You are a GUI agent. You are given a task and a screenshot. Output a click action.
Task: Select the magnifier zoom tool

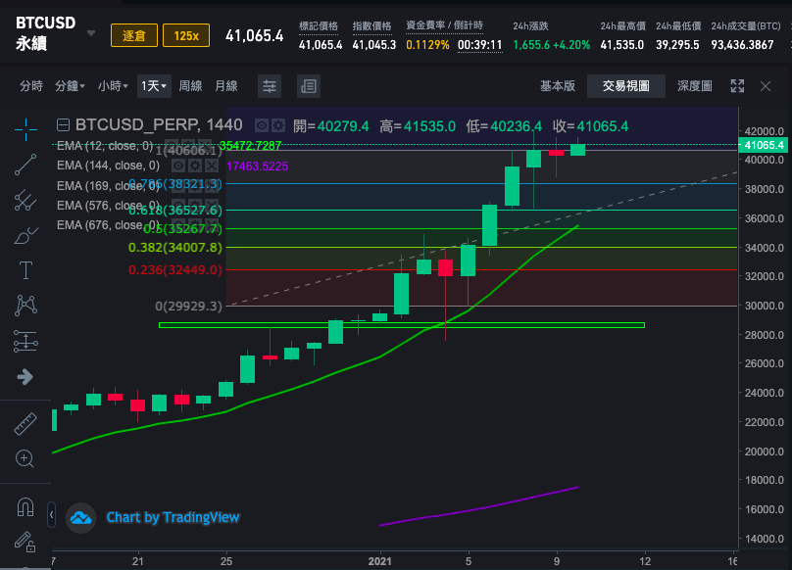click(x=25, y=459)
